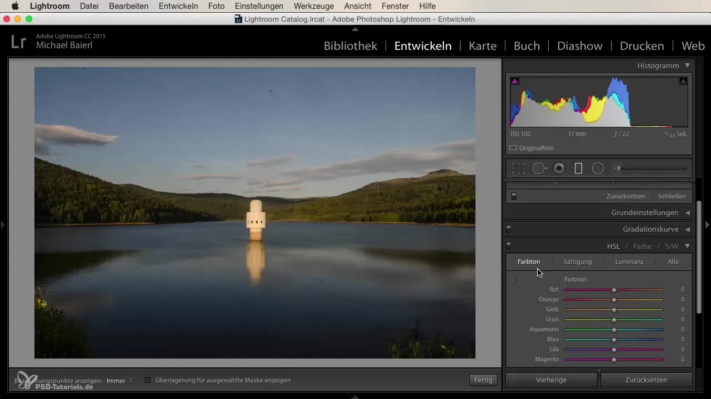The width and height of the screenshot is (711, 399).
Task: Select the radial filter tool
Action: pyautogui.click(x=598, y=168)
